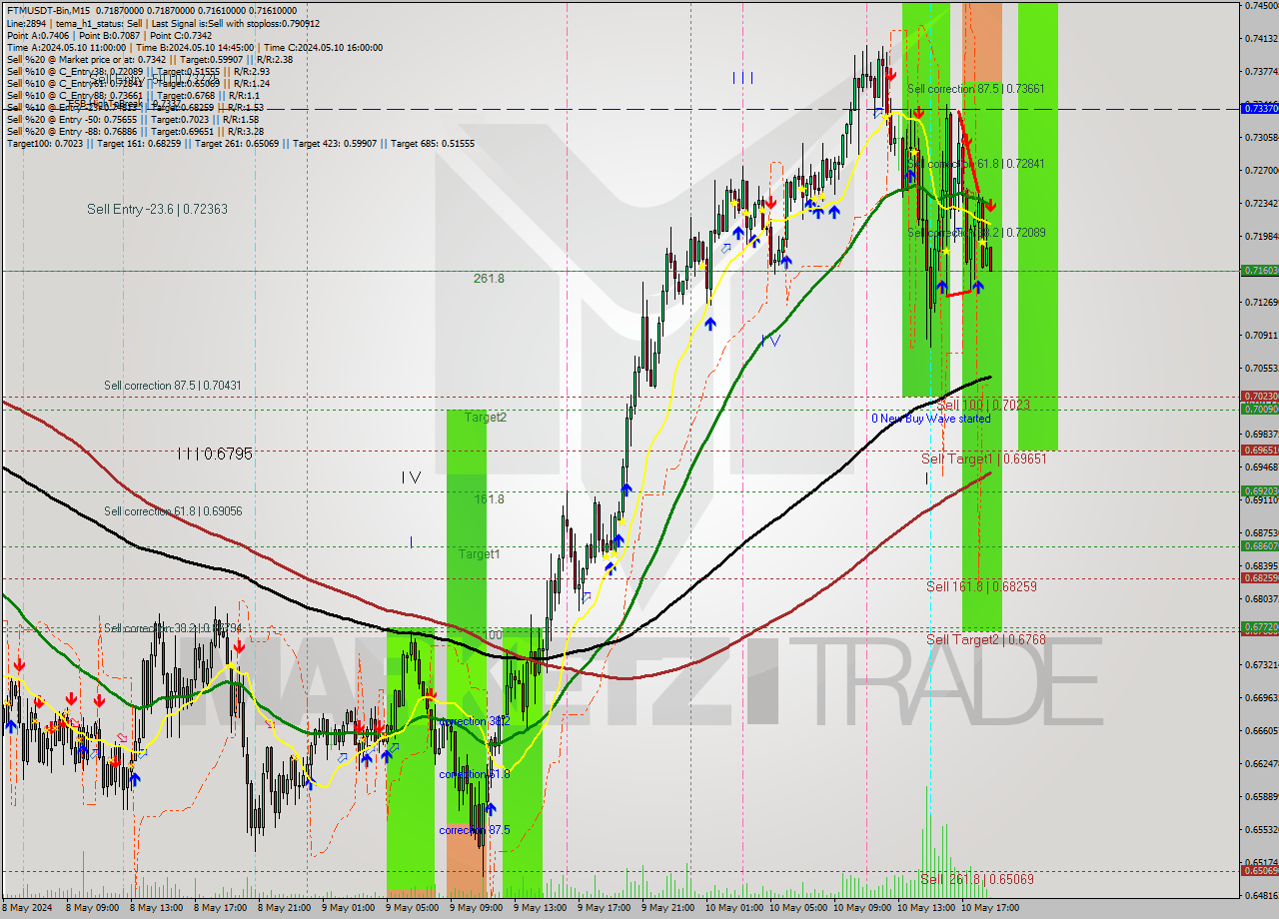Click the 'I I I 0.6795' wave label
This screenshot has width=1279, height=919.
pos(214,454)
